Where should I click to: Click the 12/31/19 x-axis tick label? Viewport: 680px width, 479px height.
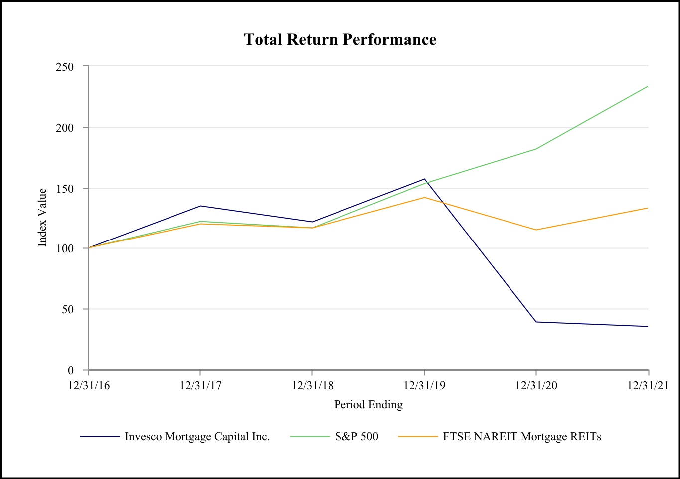424,386
